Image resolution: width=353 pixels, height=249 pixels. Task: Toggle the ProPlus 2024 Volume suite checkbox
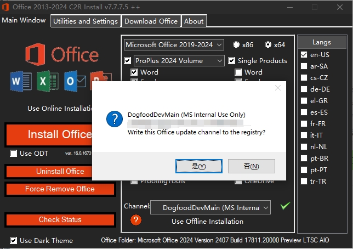pyautogui.click(x=128, y=61)
